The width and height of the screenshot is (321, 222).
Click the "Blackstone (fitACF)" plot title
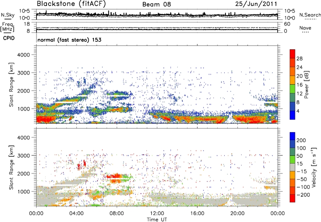click(71, 4)
